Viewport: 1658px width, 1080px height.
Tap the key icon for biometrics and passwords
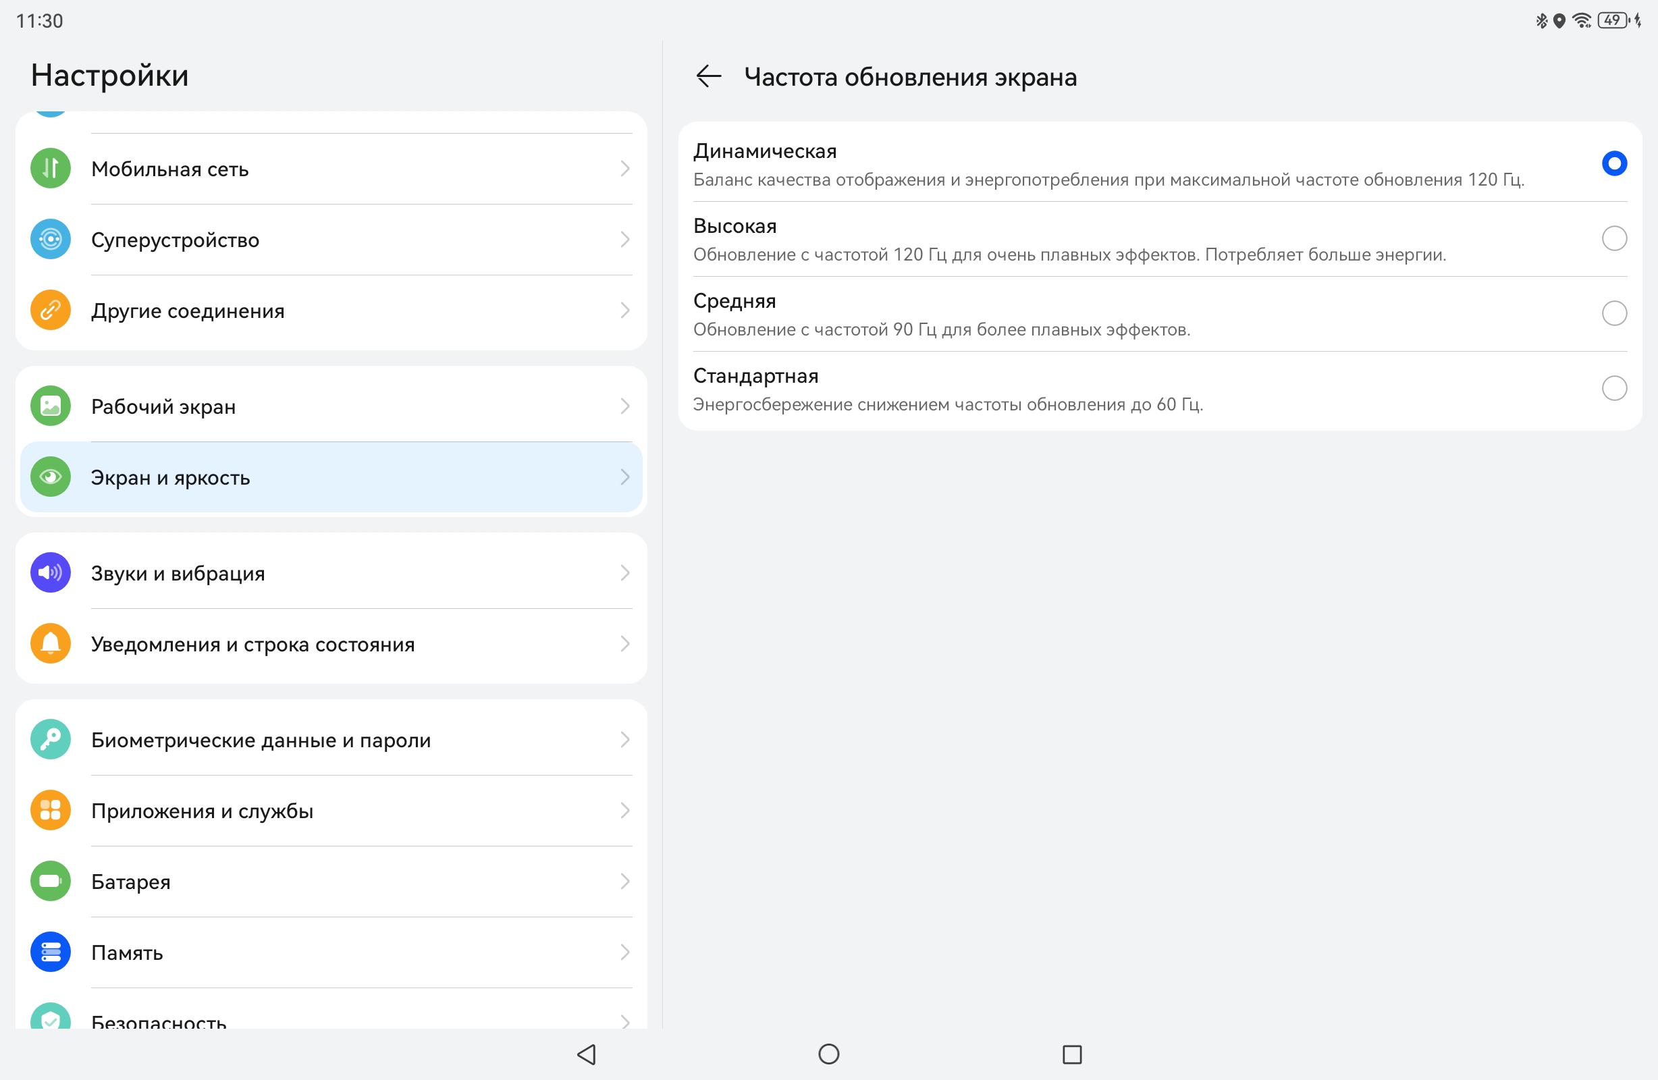coord(50,739)
